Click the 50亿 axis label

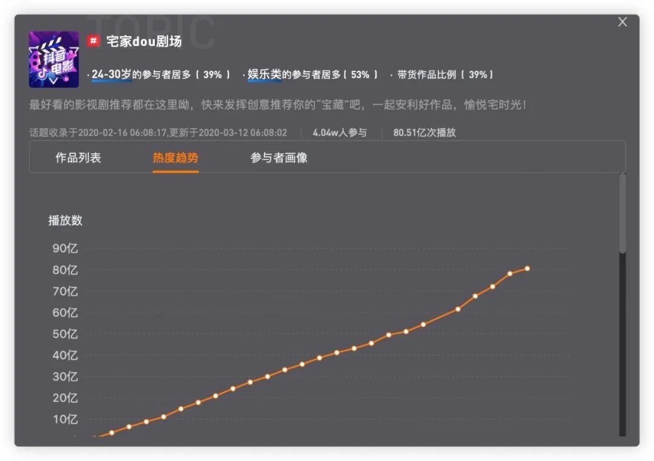point(65,334)
